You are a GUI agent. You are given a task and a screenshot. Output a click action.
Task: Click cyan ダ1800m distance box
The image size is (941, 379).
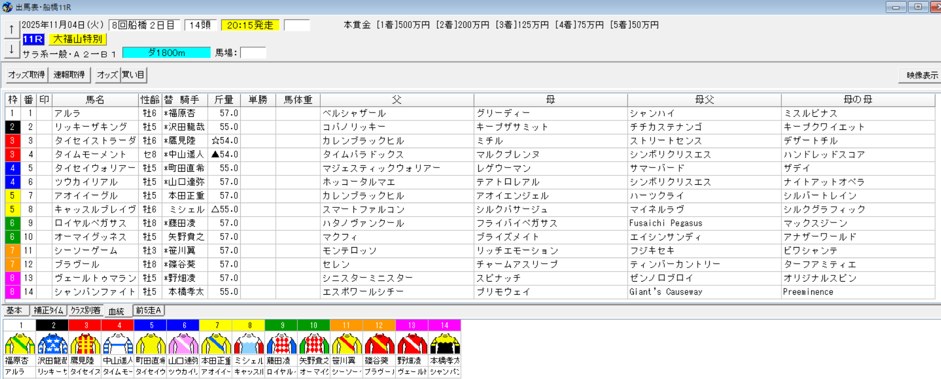coord(166,53)
